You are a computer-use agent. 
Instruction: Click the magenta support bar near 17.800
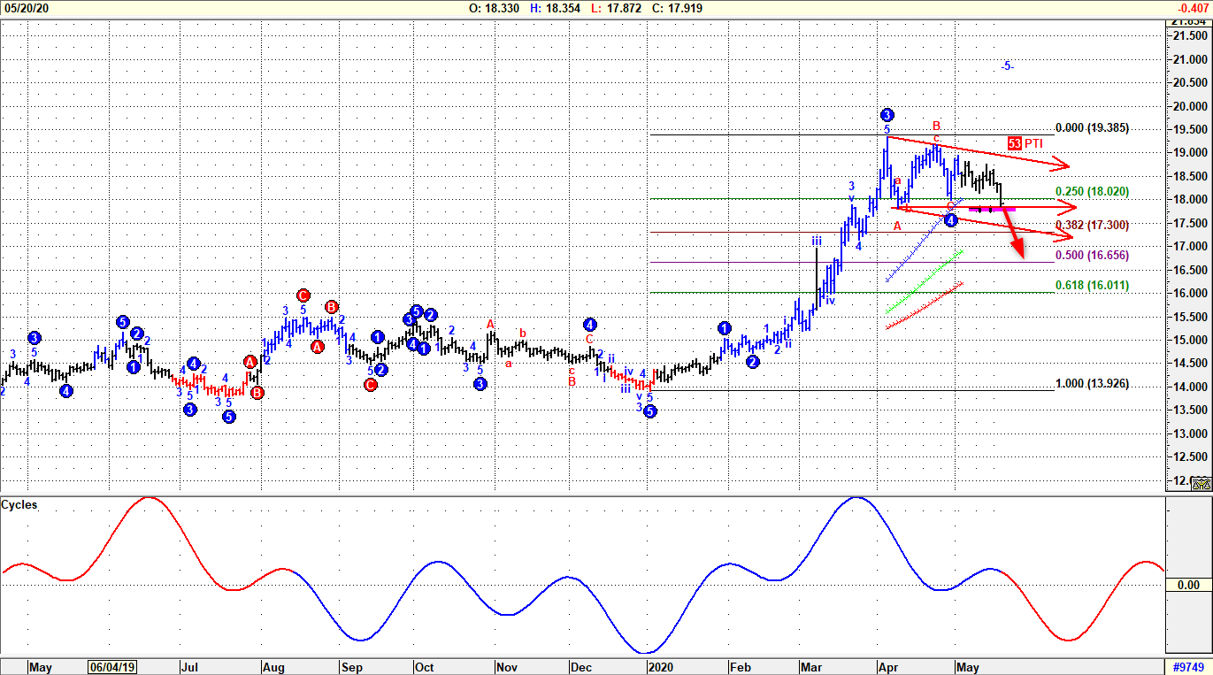[x=991, y=209]
